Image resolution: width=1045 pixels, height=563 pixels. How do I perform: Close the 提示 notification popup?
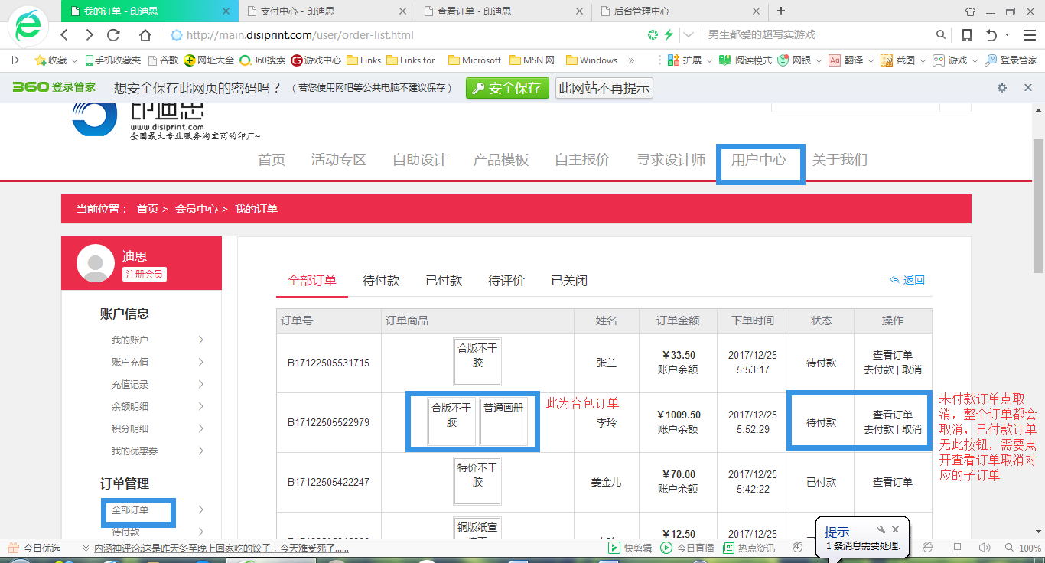click(x=896, y=529)
